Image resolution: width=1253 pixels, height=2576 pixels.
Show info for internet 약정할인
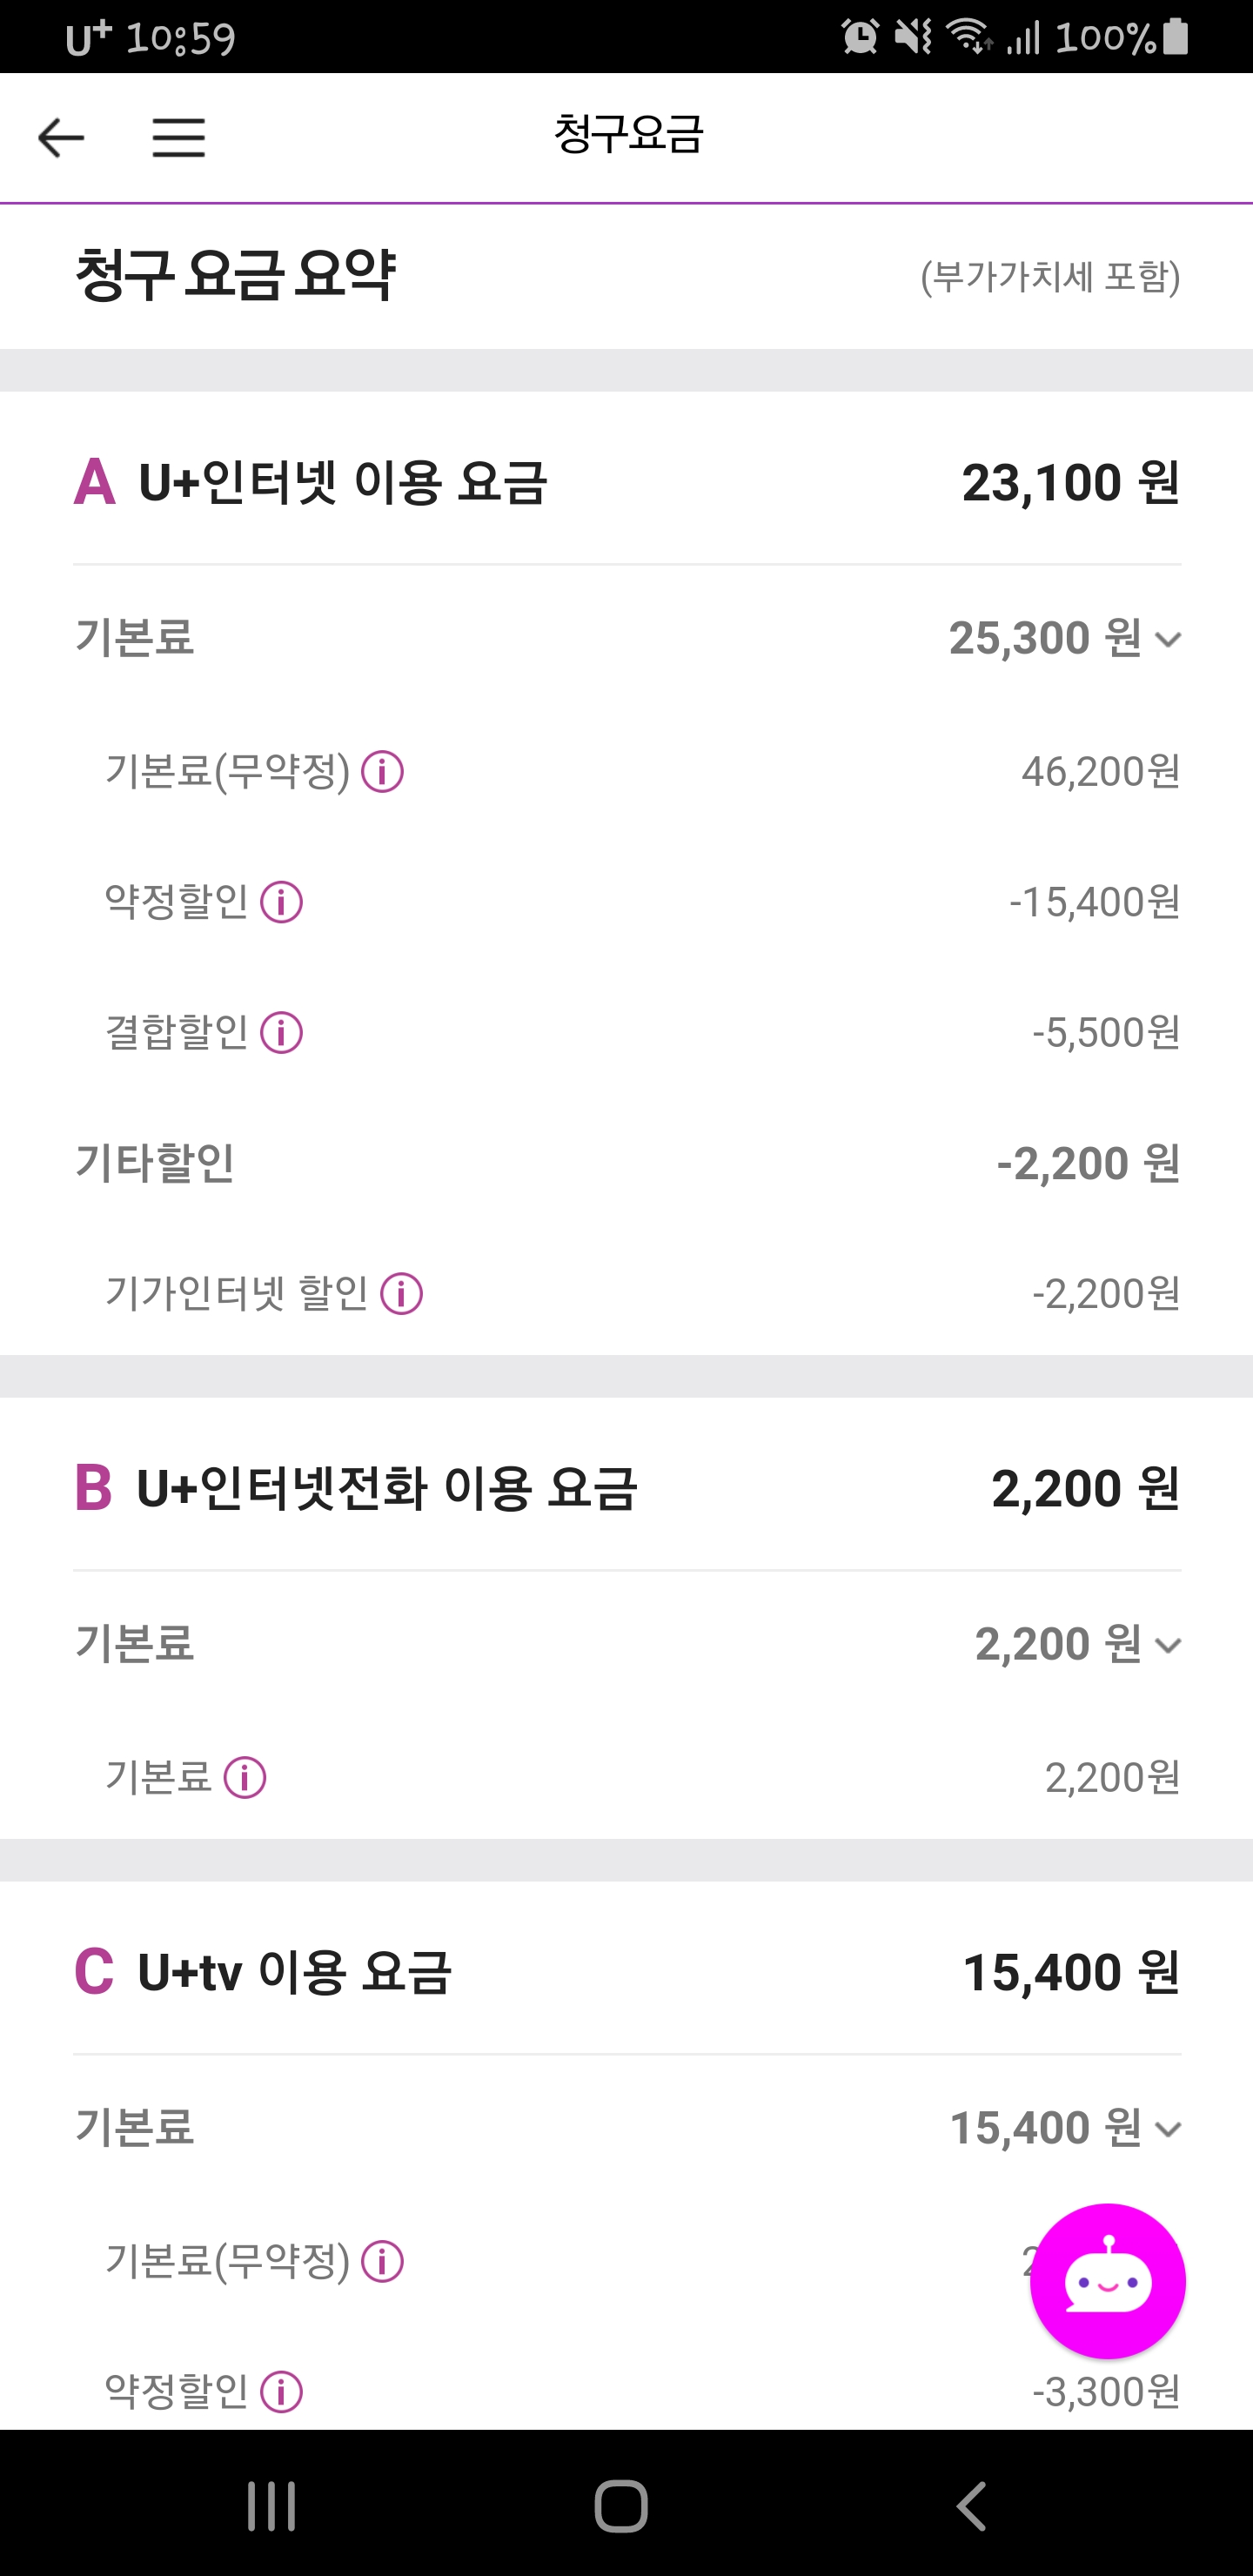click(282, 902)
